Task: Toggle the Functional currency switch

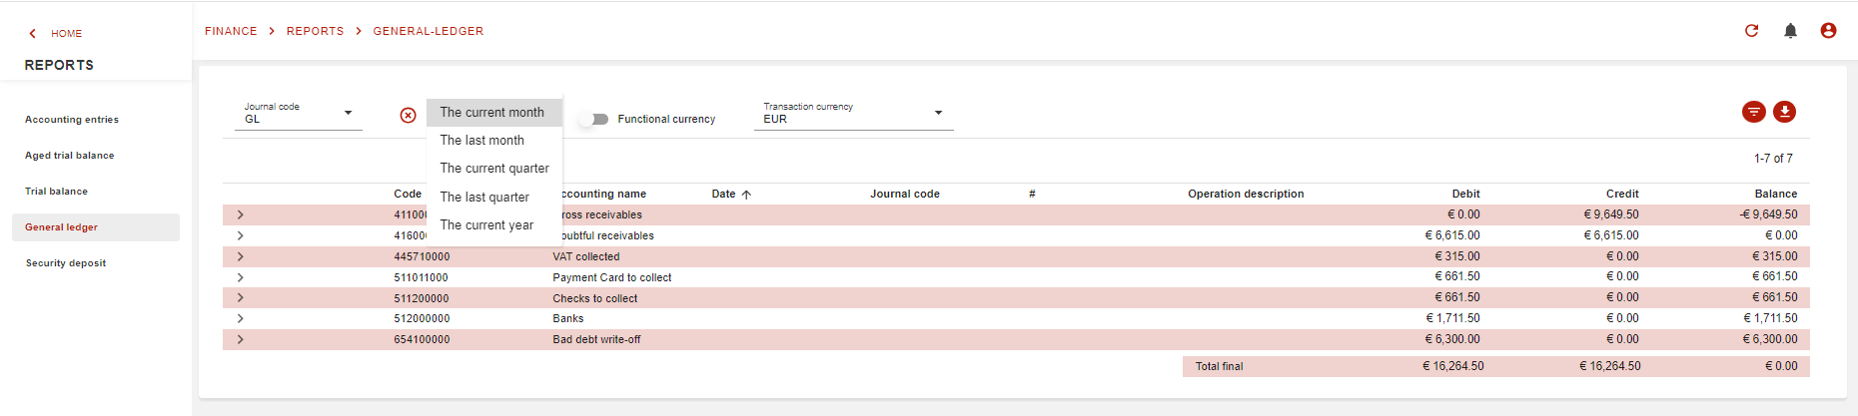Action: pyautogui.click(x=596, y=119)
